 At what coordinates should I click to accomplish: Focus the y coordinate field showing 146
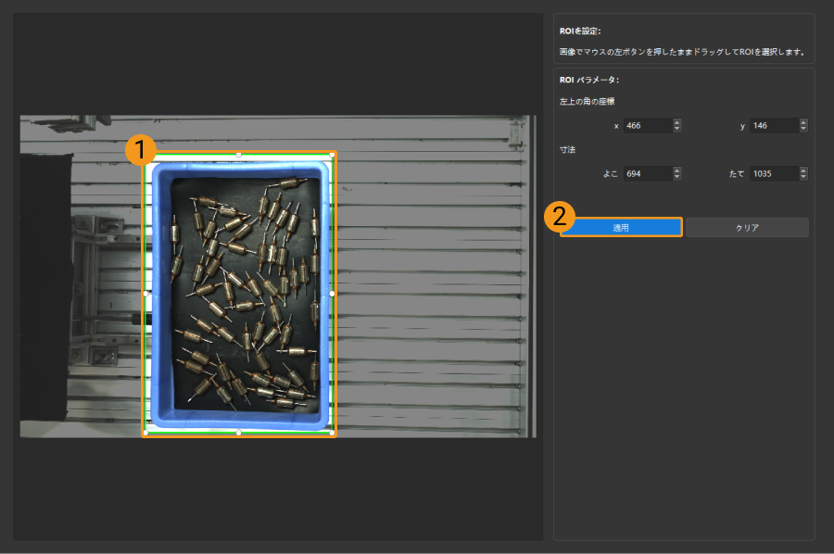click(772, 126)
